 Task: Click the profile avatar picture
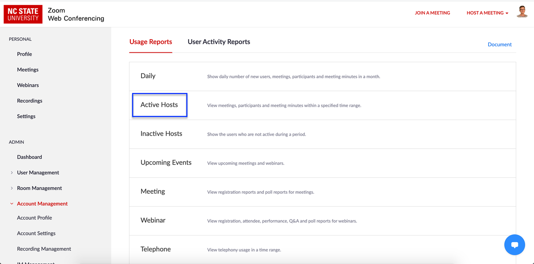(522, 12)
